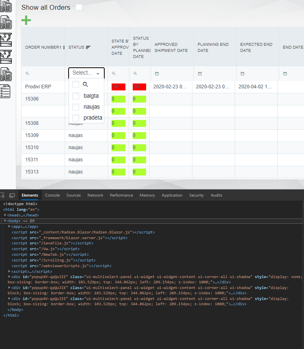Click the green plus add order icon
This screenshot has width=304, height=349.
26,20
